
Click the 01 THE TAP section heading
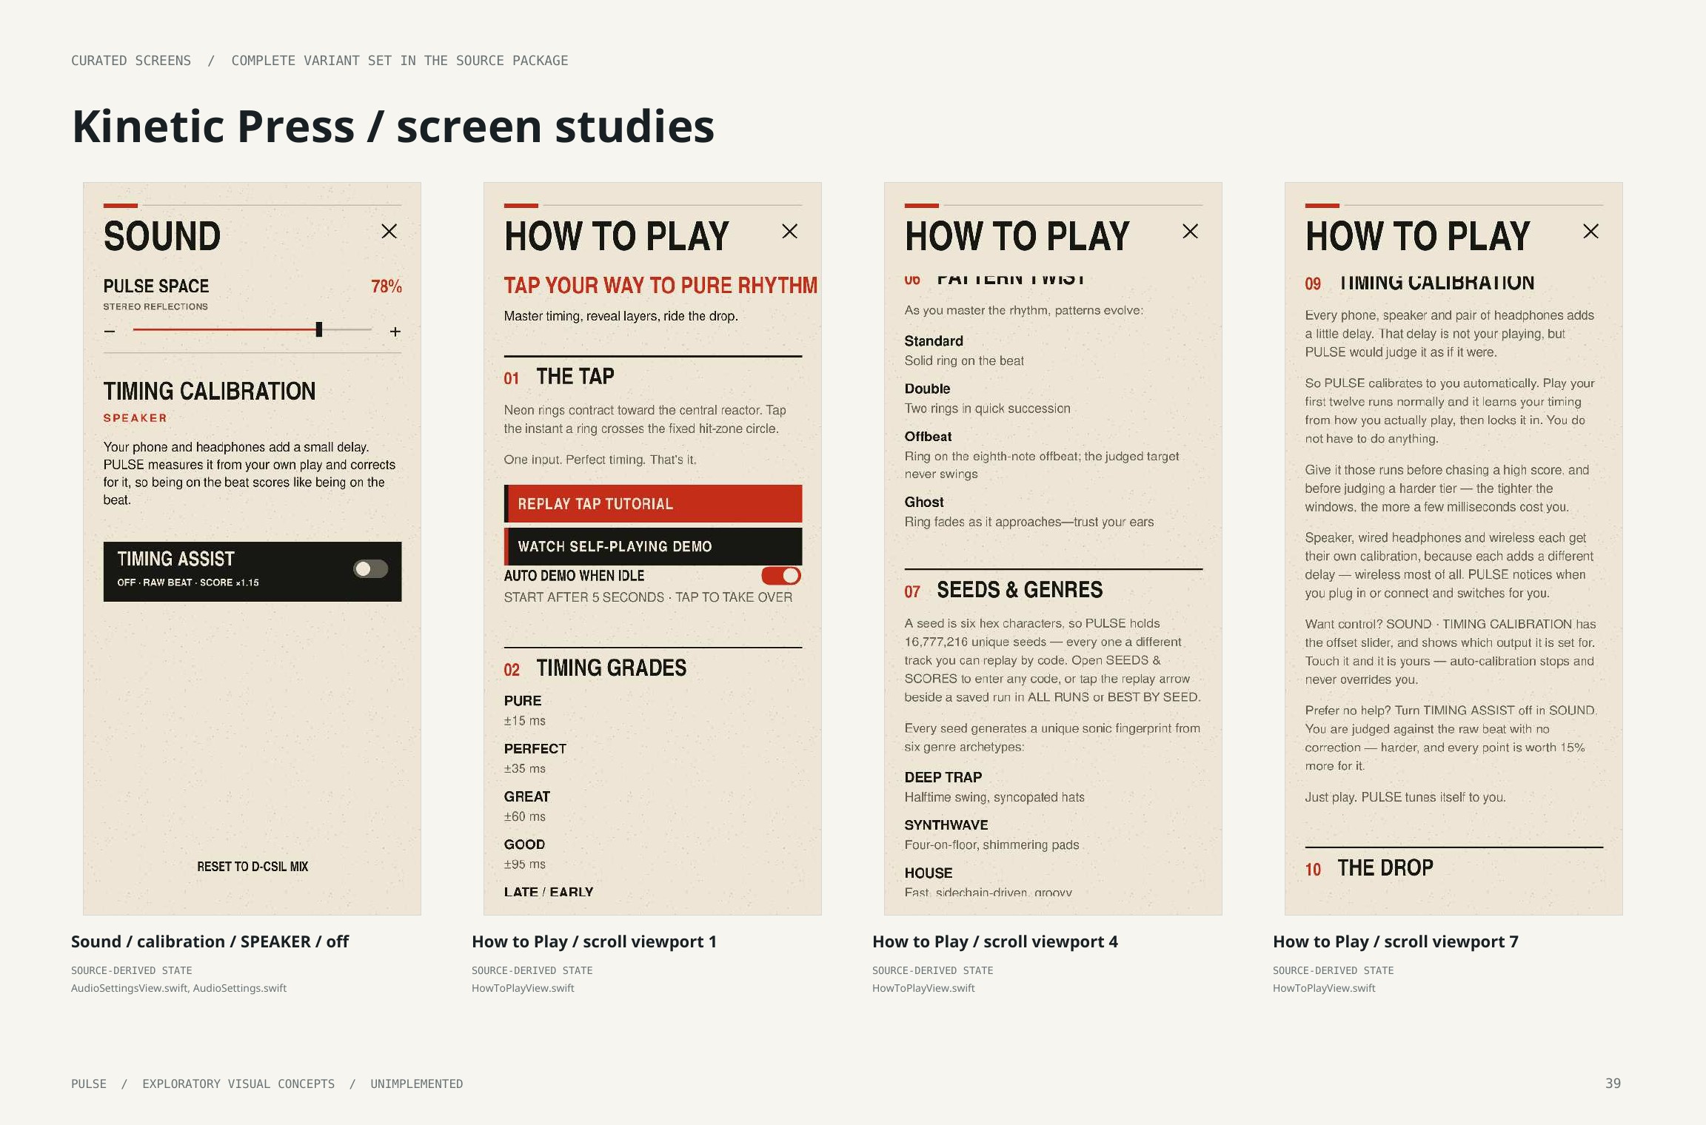coord(559,377)
